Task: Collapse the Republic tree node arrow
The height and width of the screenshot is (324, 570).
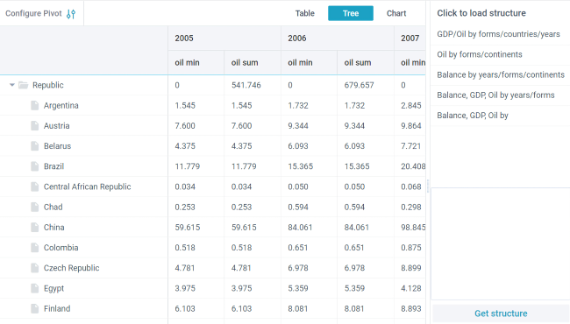Action: click(12, 85)
